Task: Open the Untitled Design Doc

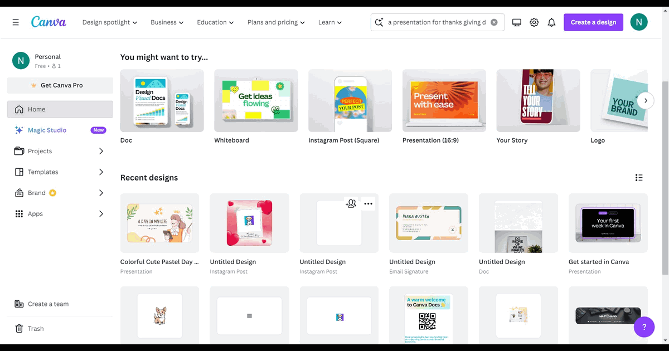Action: (x=518, y=223)
